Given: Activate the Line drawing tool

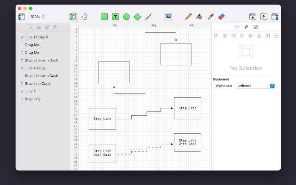Looking at the screenshot, I should click(149, 17).
